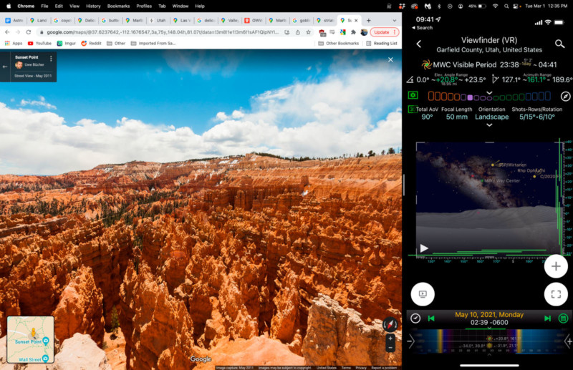Click the clock icon beside the date
The width and height of the screenshot is (573, 370).
click(415, 318)
